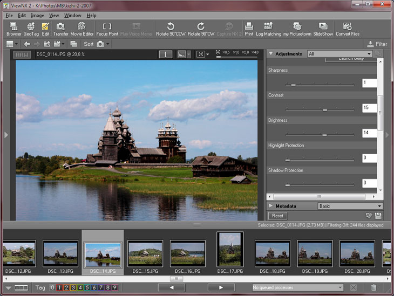Apply tag label 5
Viewport: 394px width, 296px height.
(x=87, y=287)
